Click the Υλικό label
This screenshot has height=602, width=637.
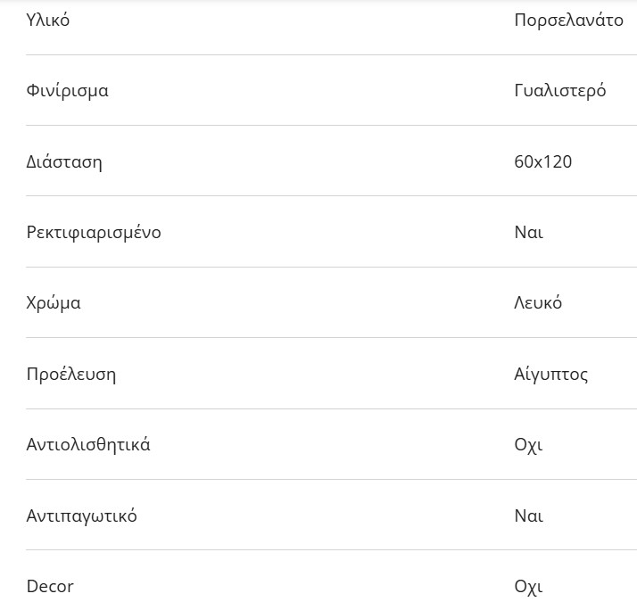[48, 21]
